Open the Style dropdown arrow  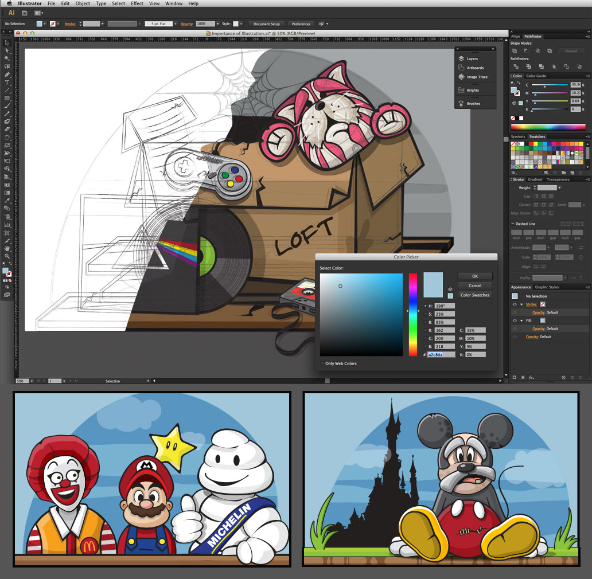[x=242, y=24]
